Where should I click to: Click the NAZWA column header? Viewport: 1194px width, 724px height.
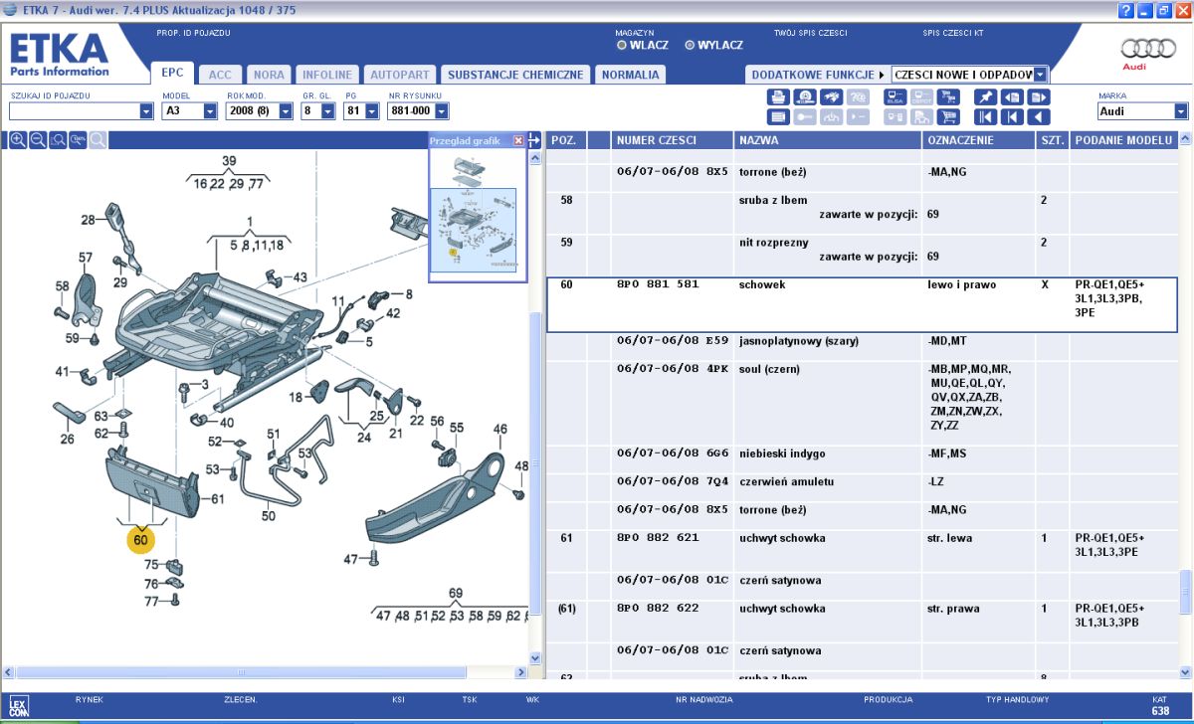coord(828,140)
